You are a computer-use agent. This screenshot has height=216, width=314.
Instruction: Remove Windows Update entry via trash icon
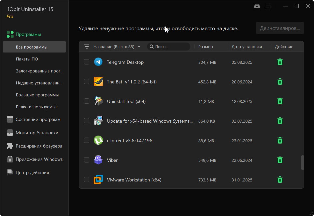tap(280, 121)
